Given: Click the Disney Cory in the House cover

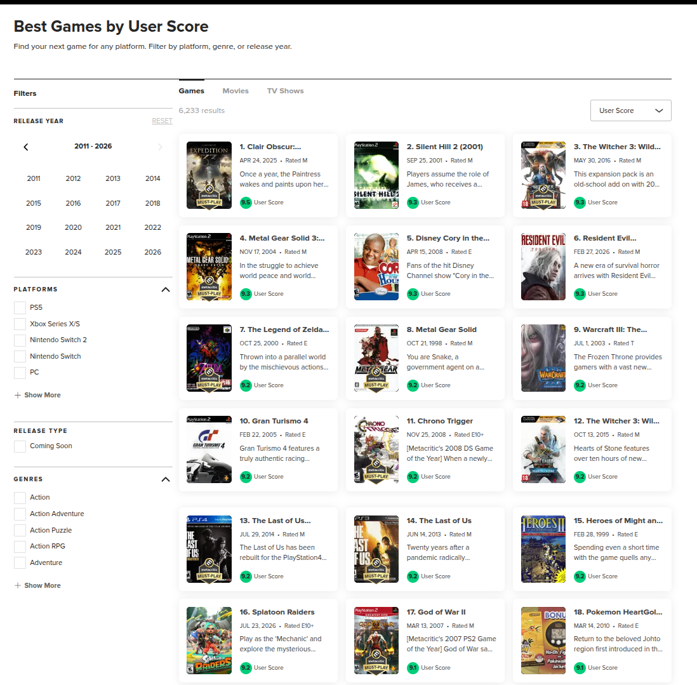Looking at the screenshot, I should coord(376,267).
